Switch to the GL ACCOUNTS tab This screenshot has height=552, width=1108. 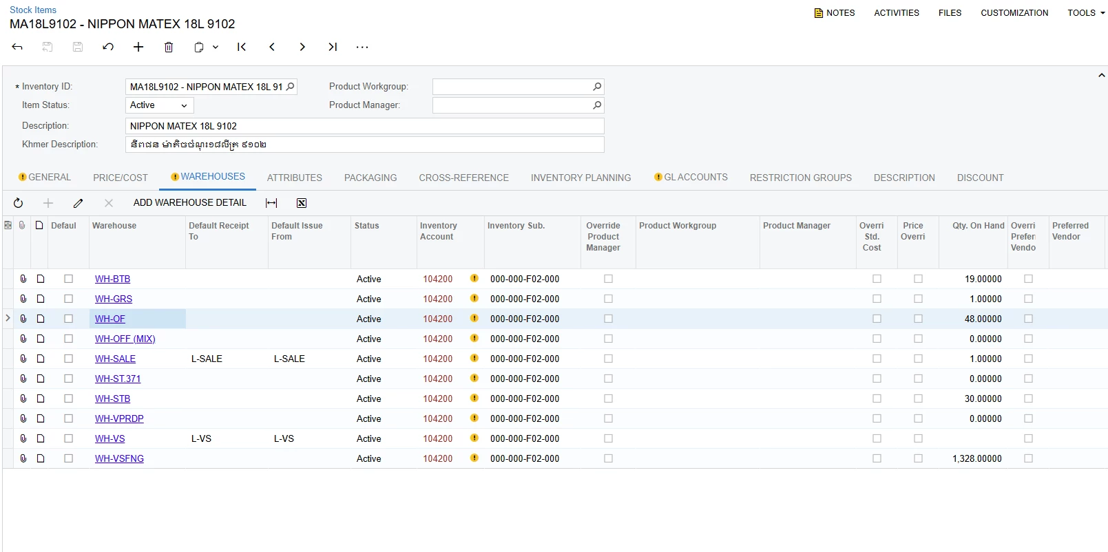coord(691,178)
